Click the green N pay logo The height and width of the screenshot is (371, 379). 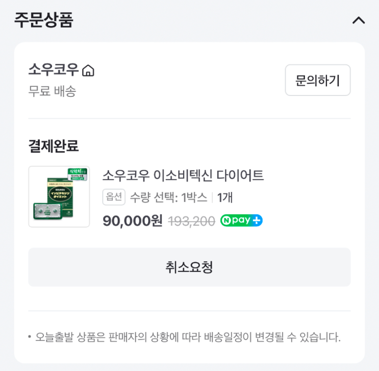pyautogui.click(x=235, y=220)
